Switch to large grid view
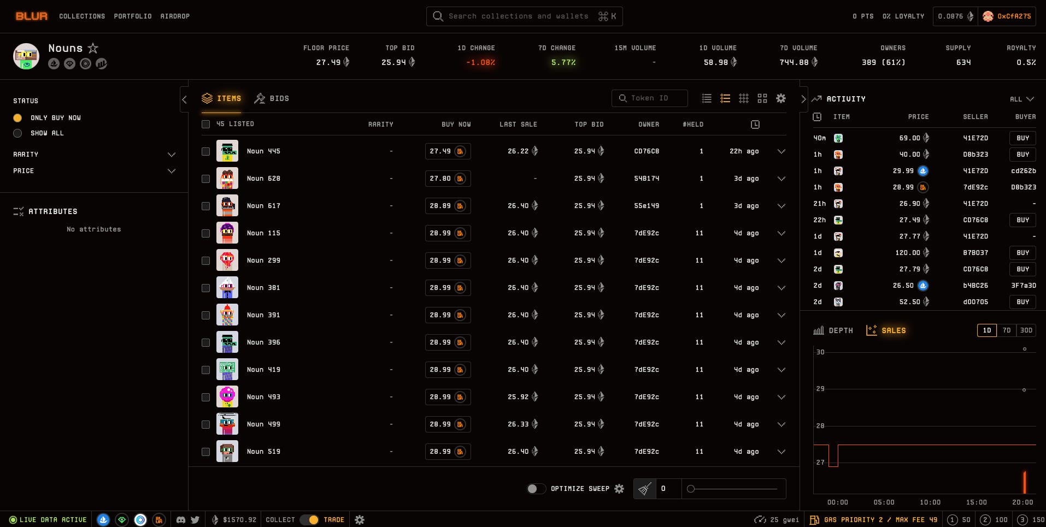 click(762, 98)
